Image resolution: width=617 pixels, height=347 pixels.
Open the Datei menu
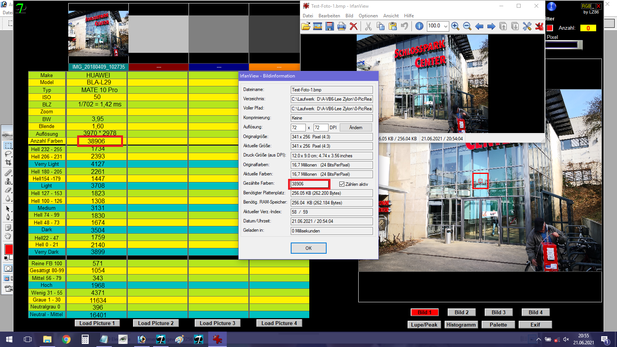point(308,16)
